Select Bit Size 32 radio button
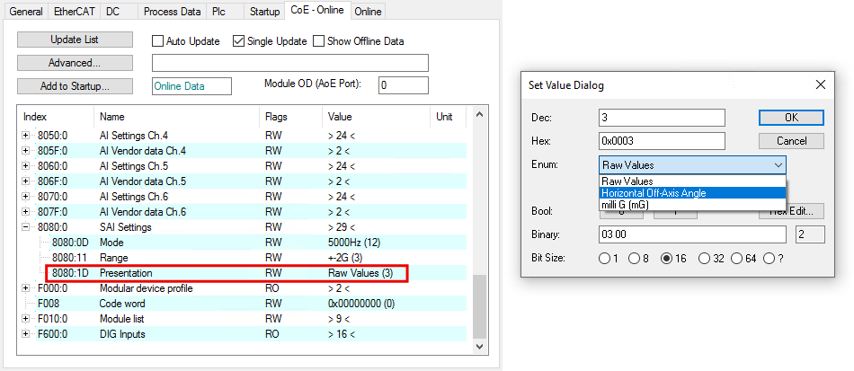This screenshot has width=854, height=371. 704,259
